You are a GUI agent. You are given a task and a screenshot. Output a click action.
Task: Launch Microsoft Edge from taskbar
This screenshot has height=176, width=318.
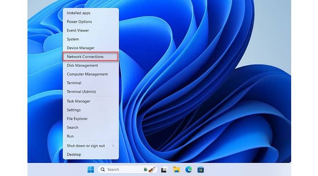coord(189,170)
